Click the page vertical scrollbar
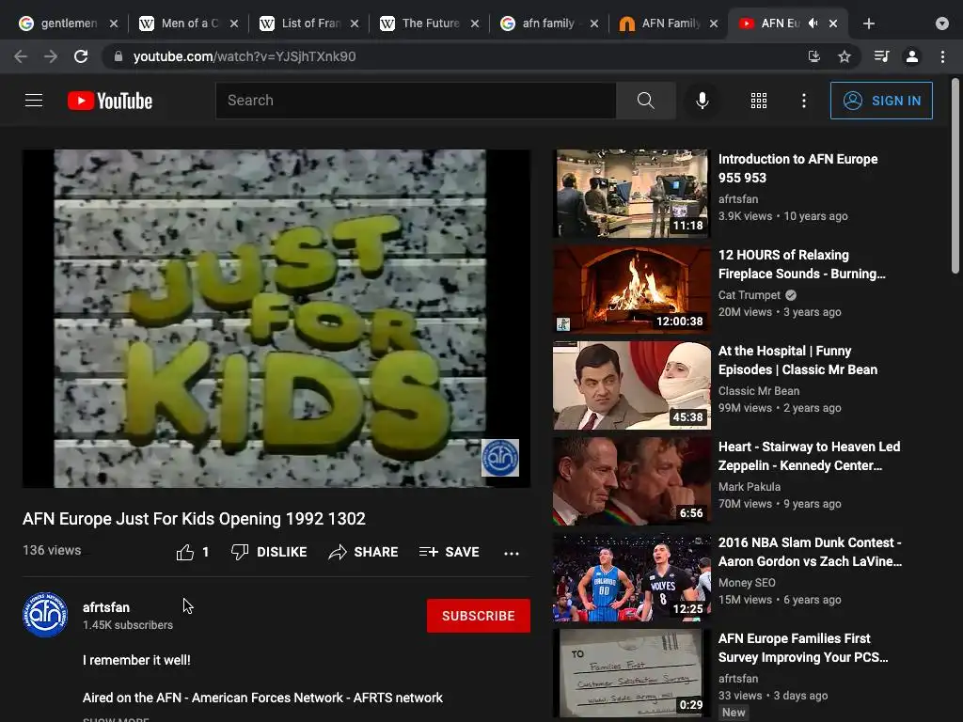 955,176
